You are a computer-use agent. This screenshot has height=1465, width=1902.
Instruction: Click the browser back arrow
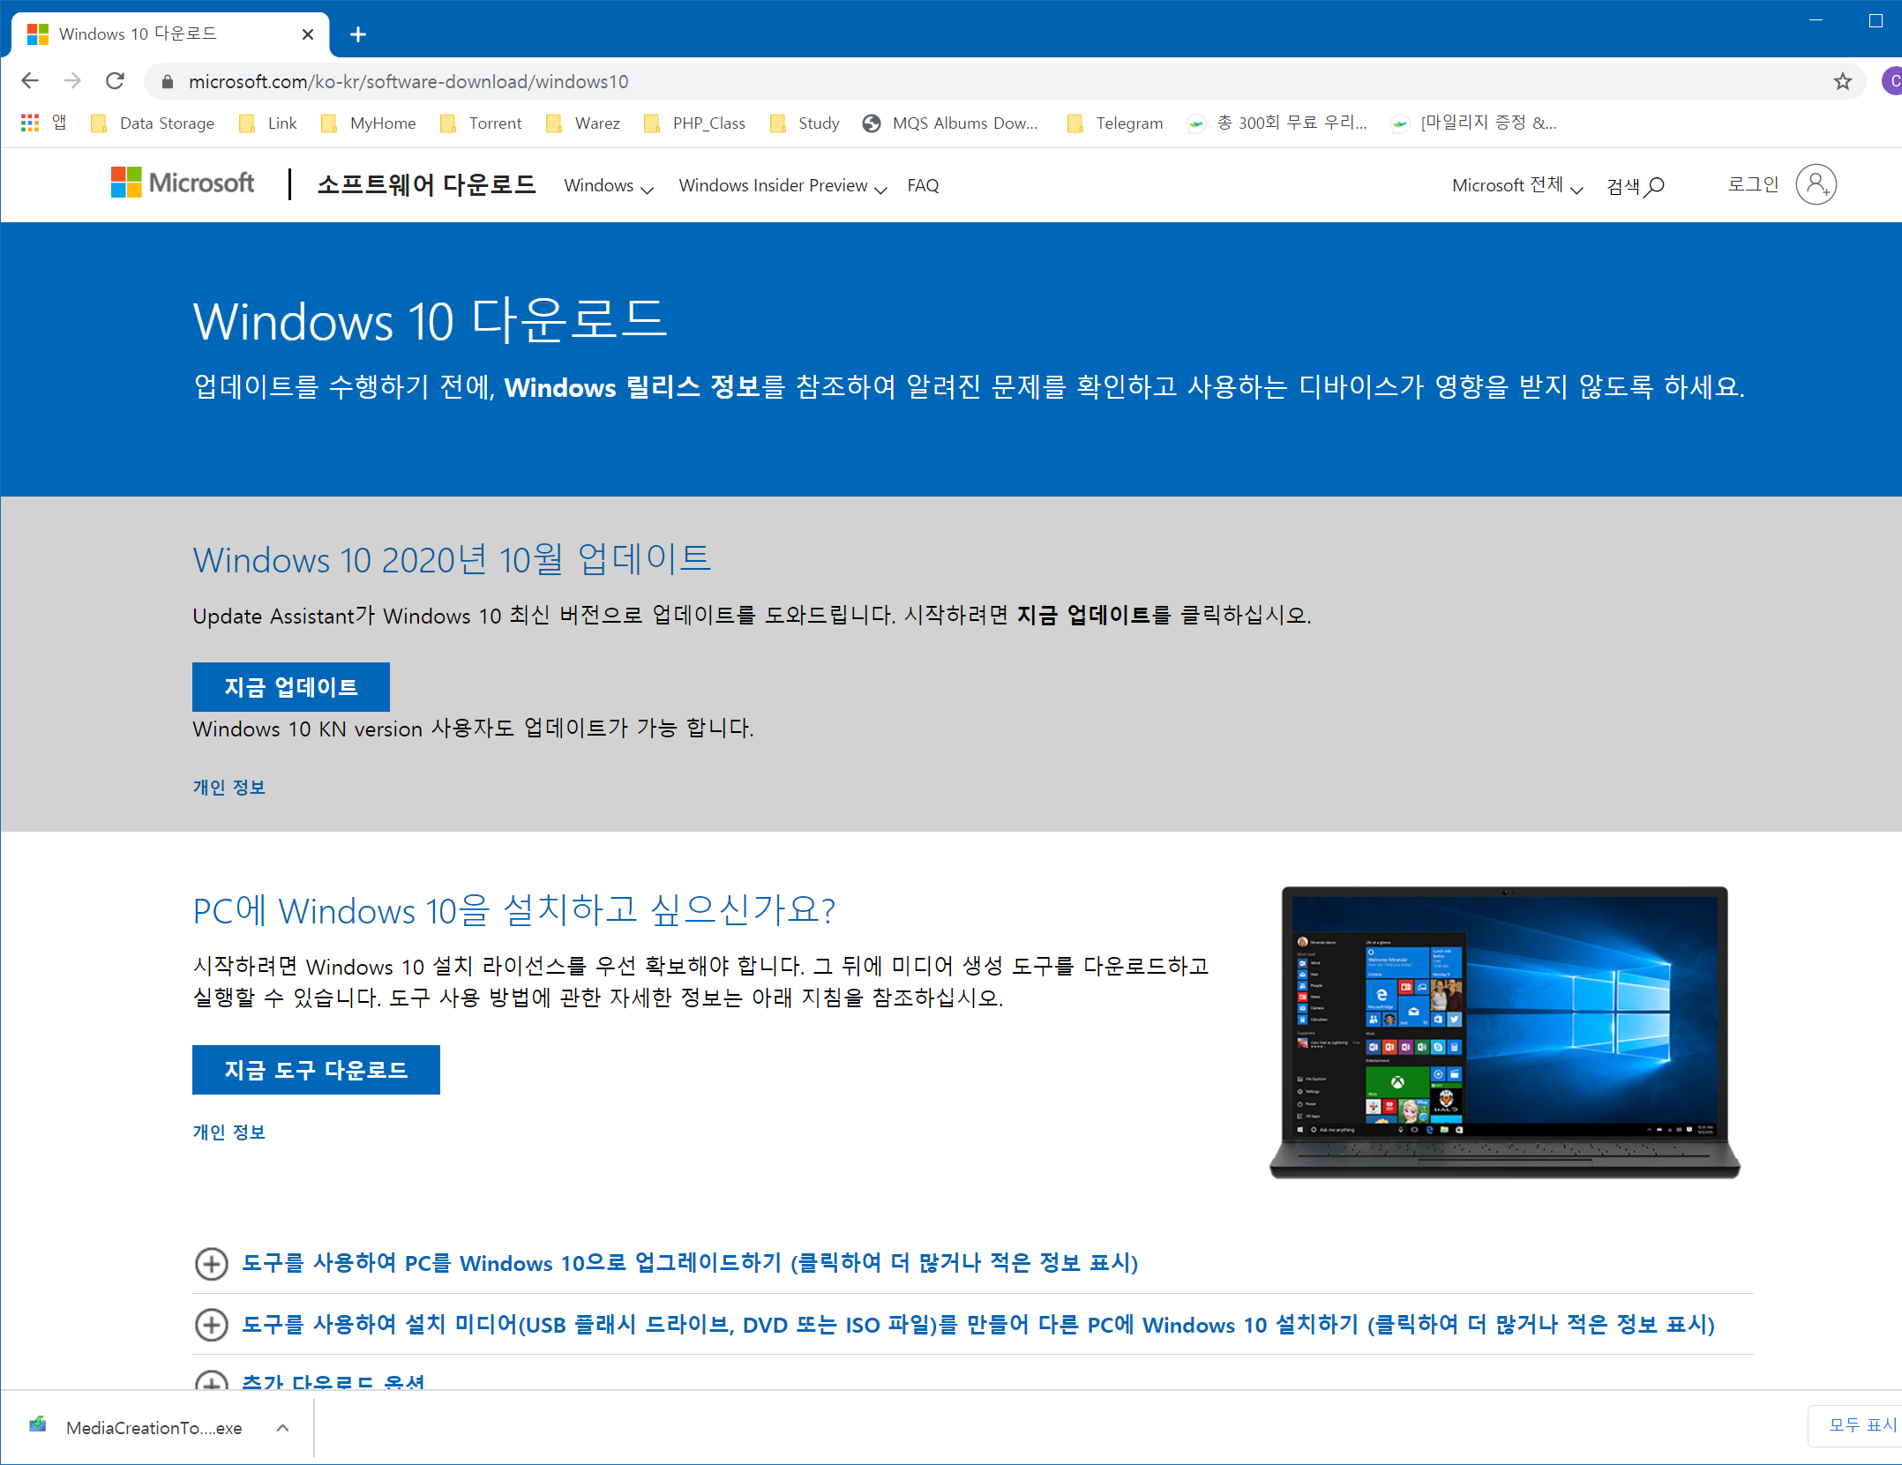click(30, 81)
